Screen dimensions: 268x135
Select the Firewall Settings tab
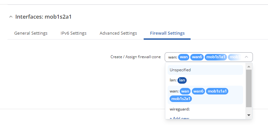[167, 33]
